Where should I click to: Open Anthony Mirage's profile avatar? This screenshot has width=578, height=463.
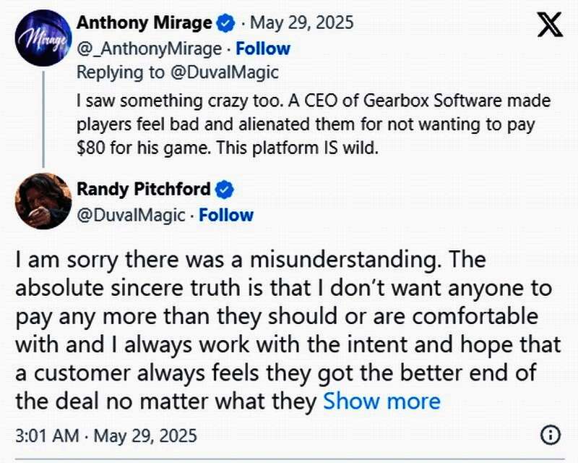coord(44,37)
